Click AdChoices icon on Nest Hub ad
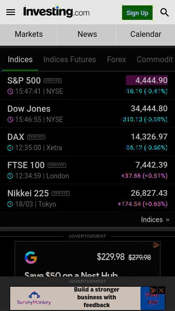 tap(156, 245)
